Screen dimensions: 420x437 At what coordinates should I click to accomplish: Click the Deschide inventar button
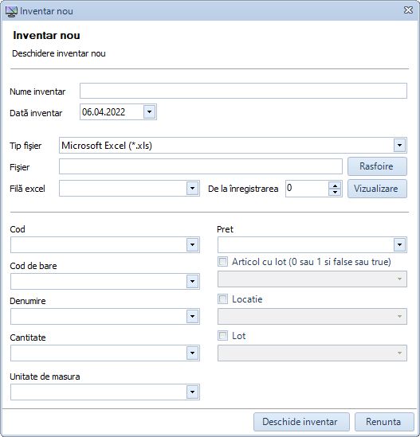pos(301,422)
